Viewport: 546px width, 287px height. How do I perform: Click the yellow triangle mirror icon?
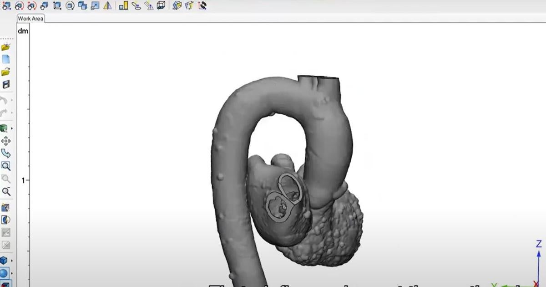coord(107,5)
